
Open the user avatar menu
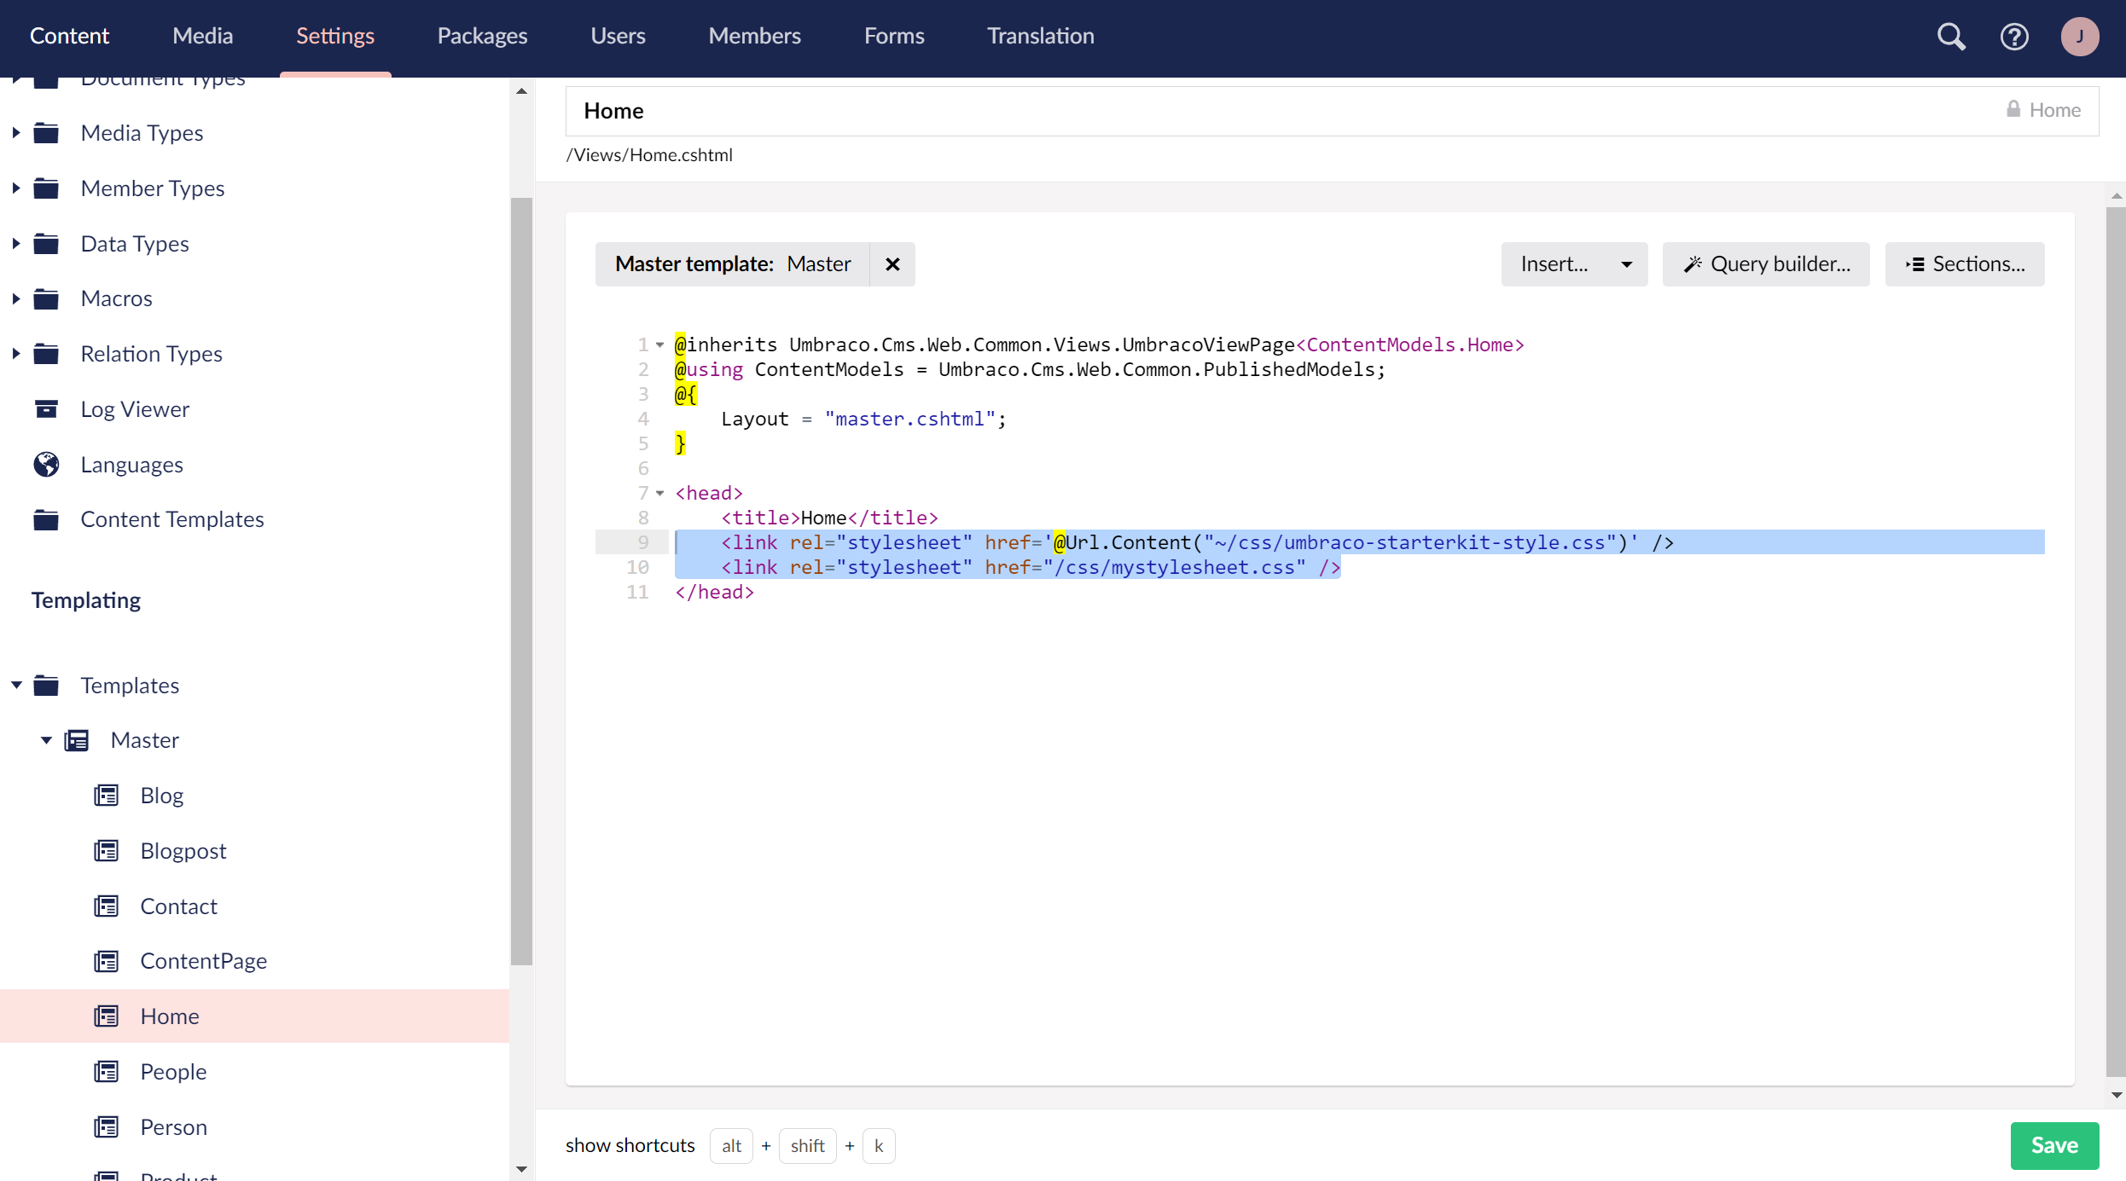tap(2080, 36)
